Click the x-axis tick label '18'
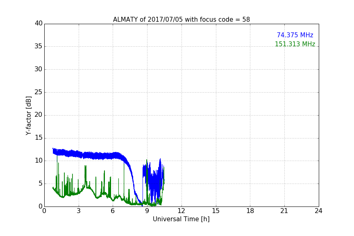 click(x=250, y=211)
